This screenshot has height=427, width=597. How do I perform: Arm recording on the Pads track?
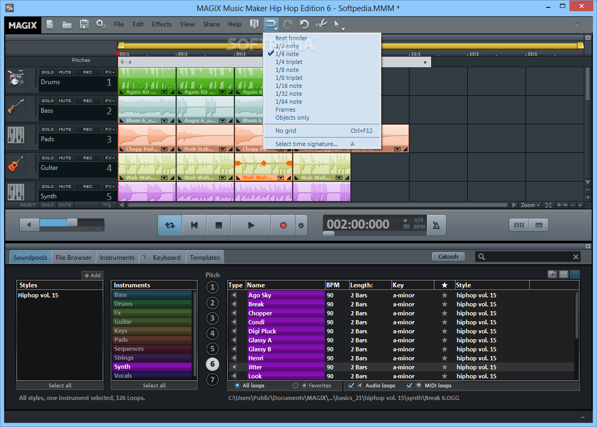[88, 129]
